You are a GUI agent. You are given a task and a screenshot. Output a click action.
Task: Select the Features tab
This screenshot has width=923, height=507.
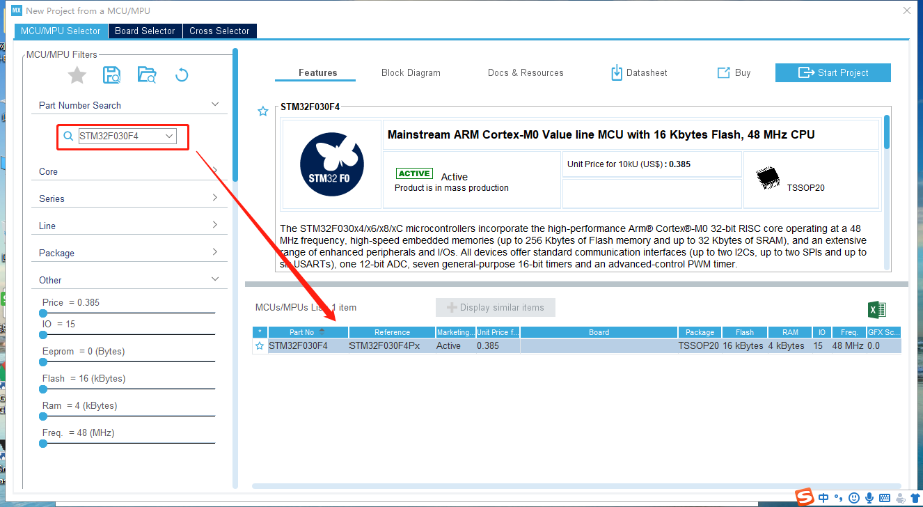[317, 73]
